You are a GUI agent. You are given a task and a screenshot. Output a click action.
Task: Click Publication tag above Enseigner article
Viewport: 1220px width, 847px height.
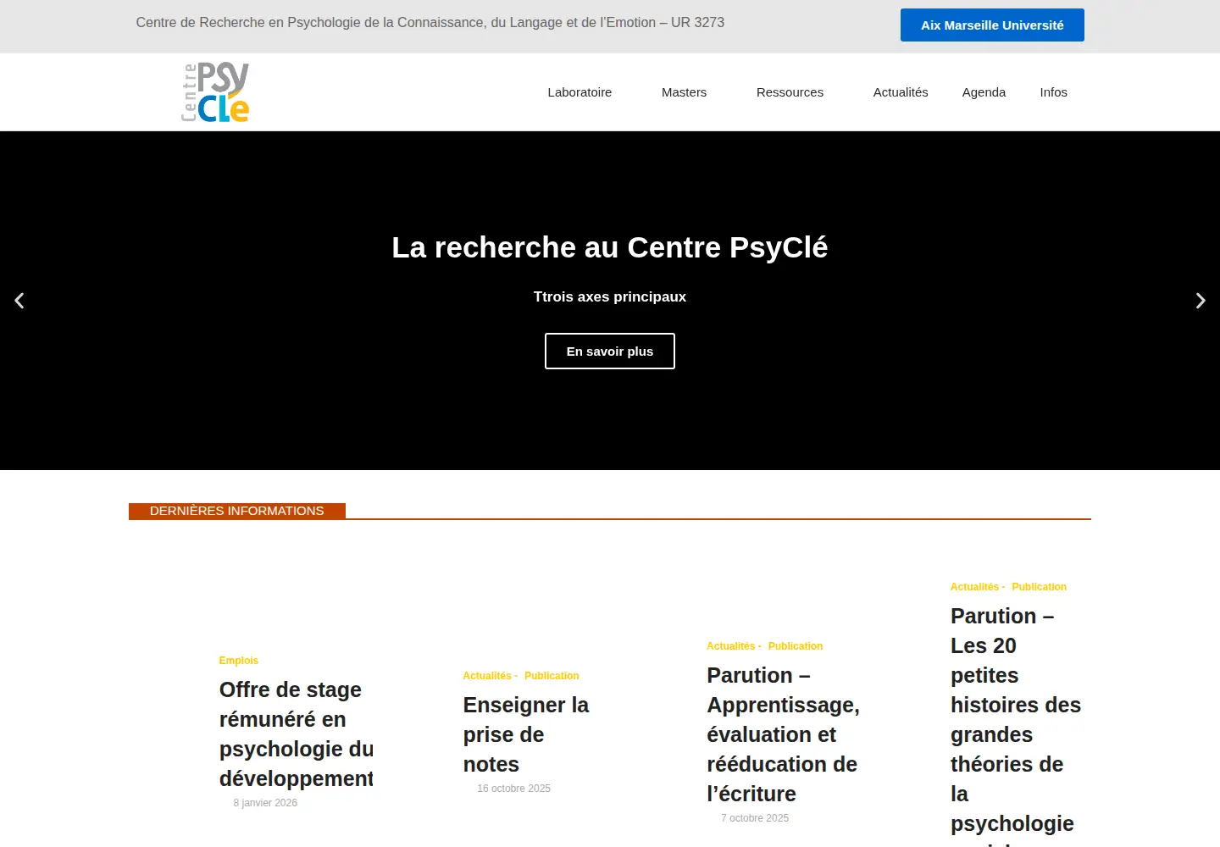click(x=552, y=676)
